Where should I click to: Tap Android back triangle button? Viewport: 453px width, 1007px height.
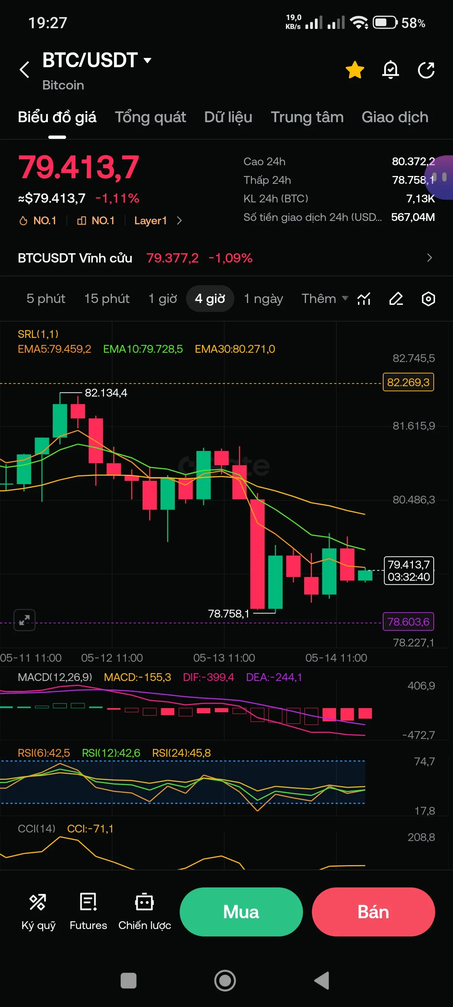coord(322,980)
